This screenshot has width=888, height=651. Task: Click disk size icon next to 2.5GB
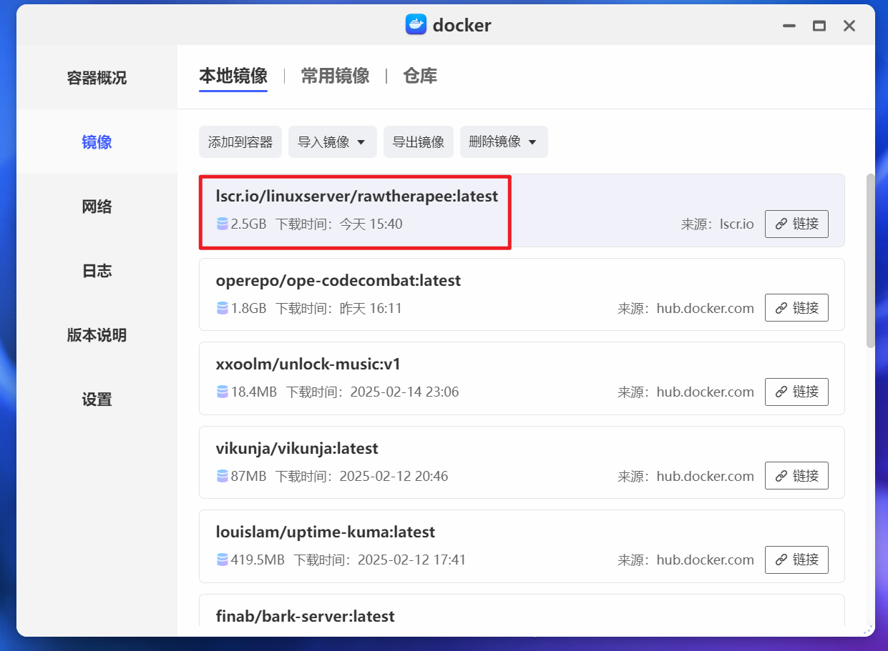coord(223,224)
